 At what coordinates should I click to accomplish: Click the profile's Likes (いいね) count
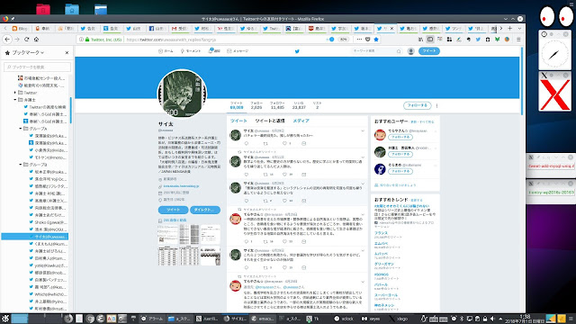point(299,105)
